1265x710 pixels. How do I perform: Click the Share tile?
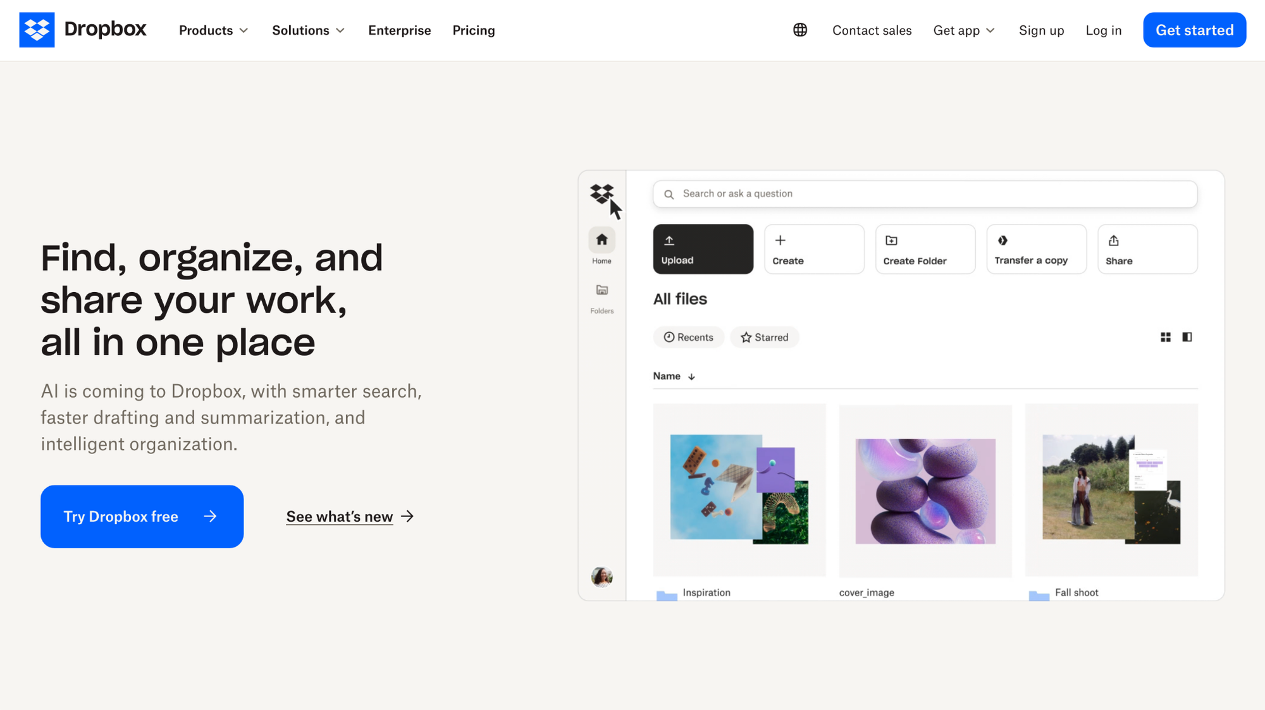tap(1147, 249)
